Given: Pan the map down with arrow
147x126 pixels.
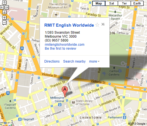Looking at the screenshot, I should [x=4, y=12].
